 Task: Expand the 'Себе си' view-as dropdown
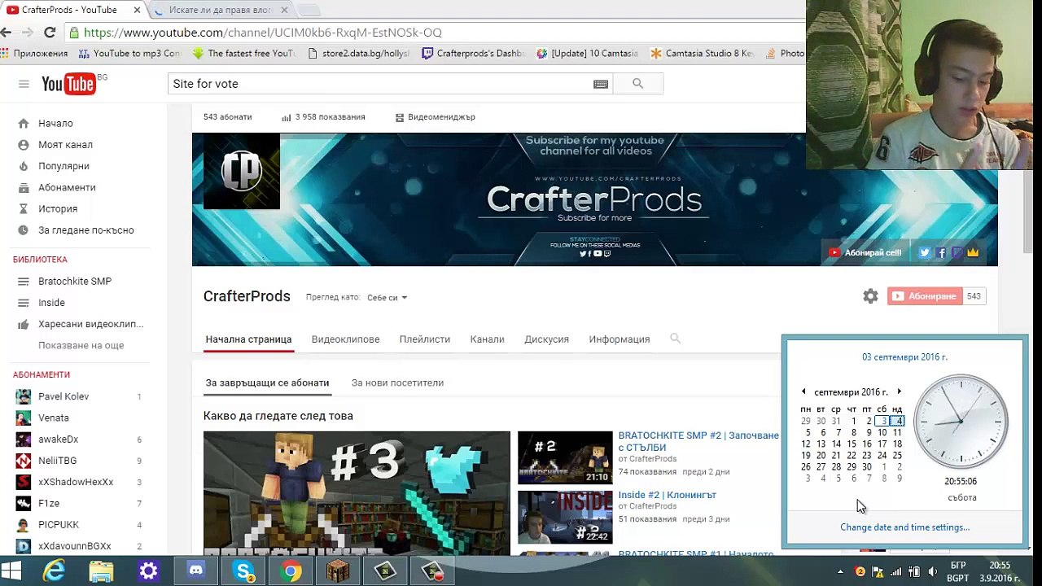[387, 298]
